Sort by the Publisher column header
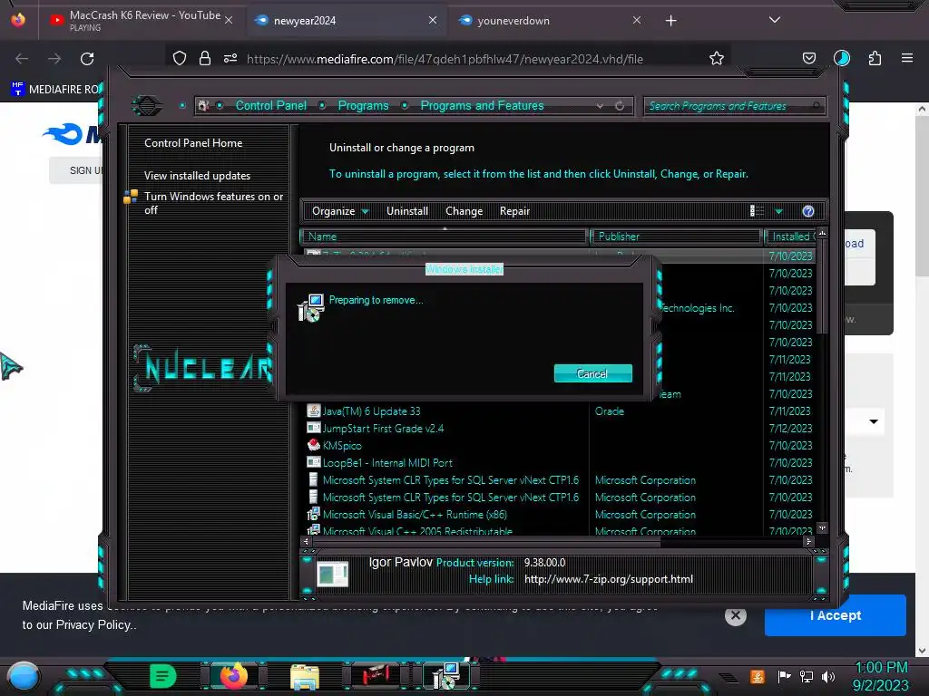The image size is (929, 696). (675, 237)
